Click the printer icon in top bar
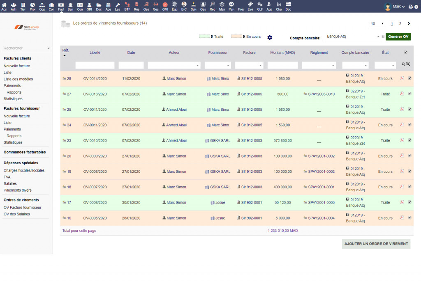 [x=411, y=7]
